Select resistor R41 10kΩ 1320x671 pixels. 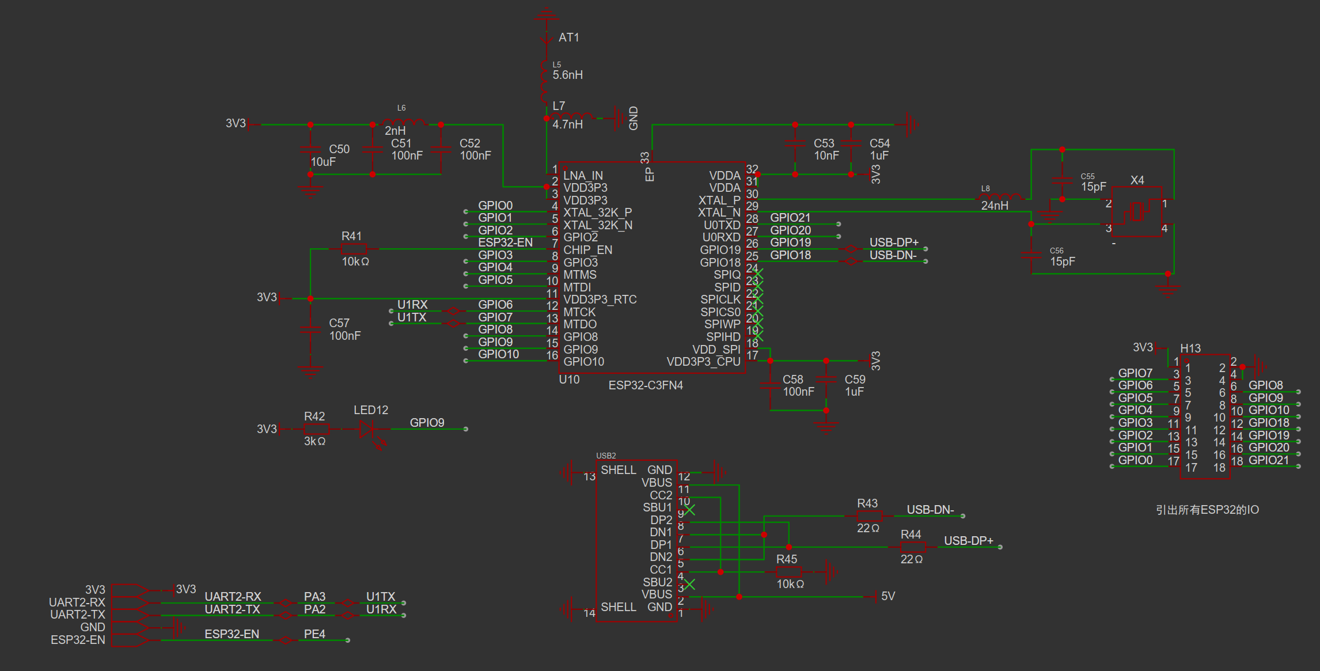click(354, 249)
